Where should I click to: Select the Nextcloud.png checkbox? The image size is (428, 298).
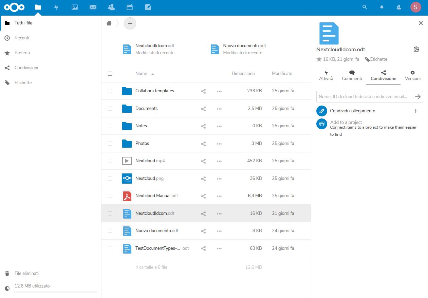[x=110, y=179]
